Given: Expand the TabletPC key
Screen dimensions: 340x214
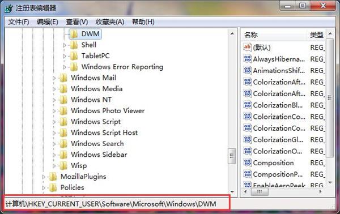Looking at the screenshot, I should 65,56.
